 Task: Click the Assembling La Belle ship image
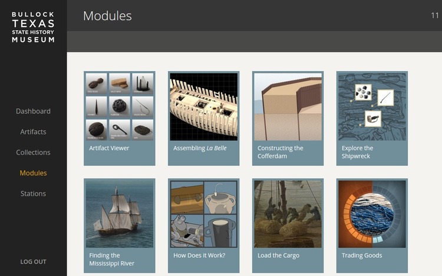(203, 107)
